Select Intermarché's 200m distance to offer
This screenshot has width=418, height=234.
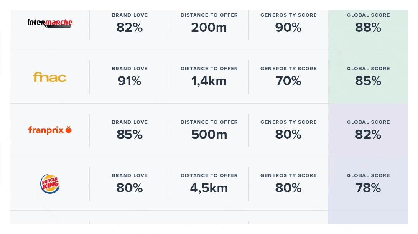tap(209, 28)
